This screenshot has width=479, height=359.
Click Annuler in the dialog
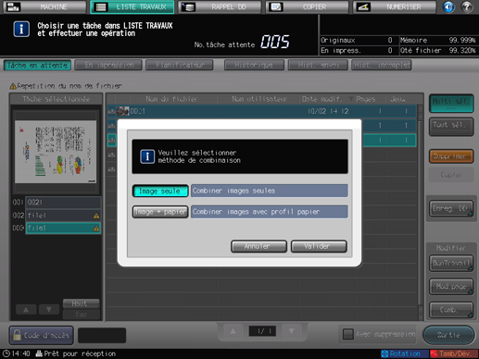tap(258, 246)
